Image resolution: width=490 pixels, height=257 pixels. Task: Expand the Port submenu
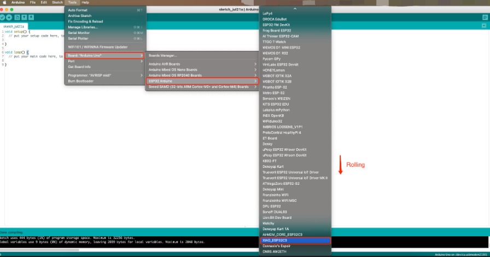coord(105,61)
